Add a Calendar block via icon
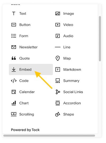 click(14, 92)
